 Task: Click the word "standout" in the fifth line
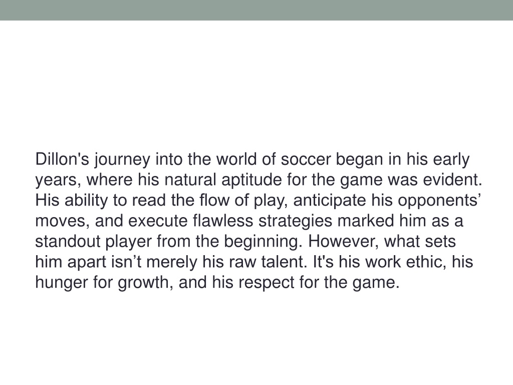click(x=68, y=242)
